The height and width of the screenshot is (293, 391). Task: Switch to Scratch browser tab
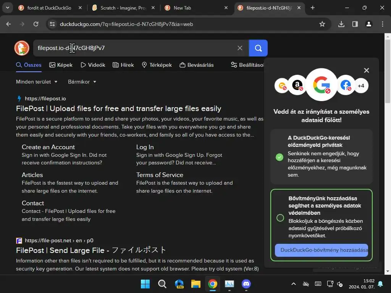pos(123,8)
